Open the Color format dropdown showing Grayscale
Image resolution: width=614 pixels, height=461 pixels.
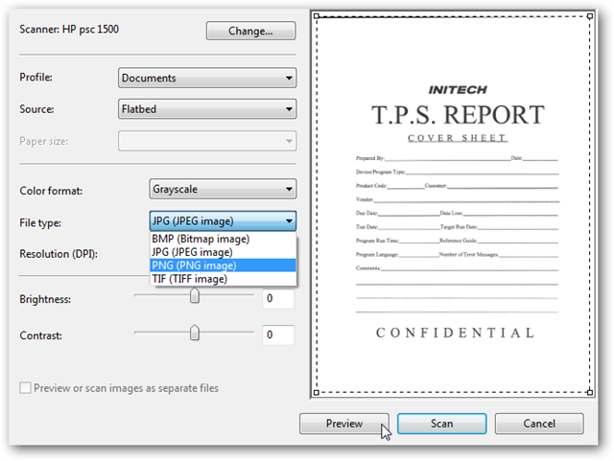pyautogui.click(x=223, y=189)
